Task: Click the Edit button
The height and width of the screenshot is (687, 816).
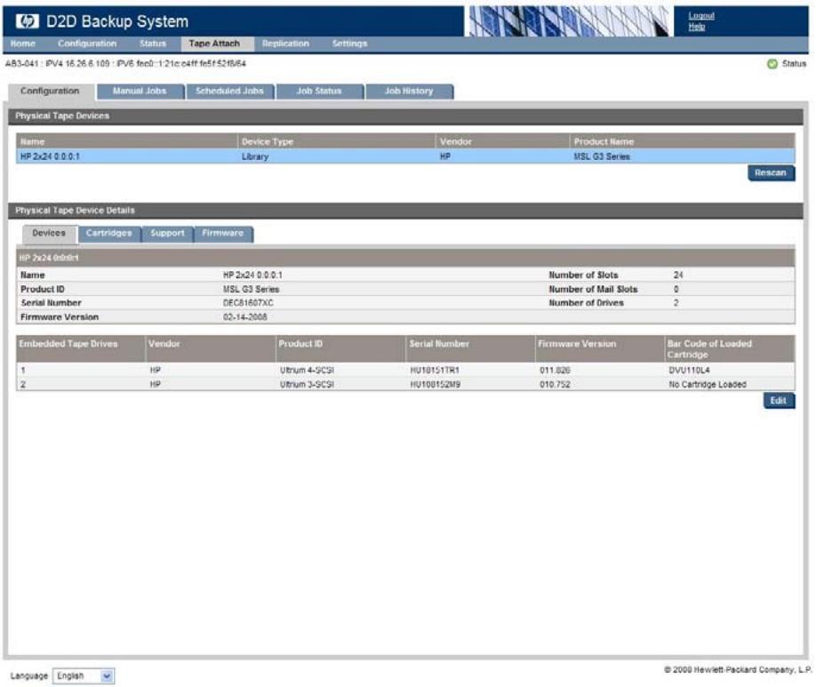Action: coord(779,401)
